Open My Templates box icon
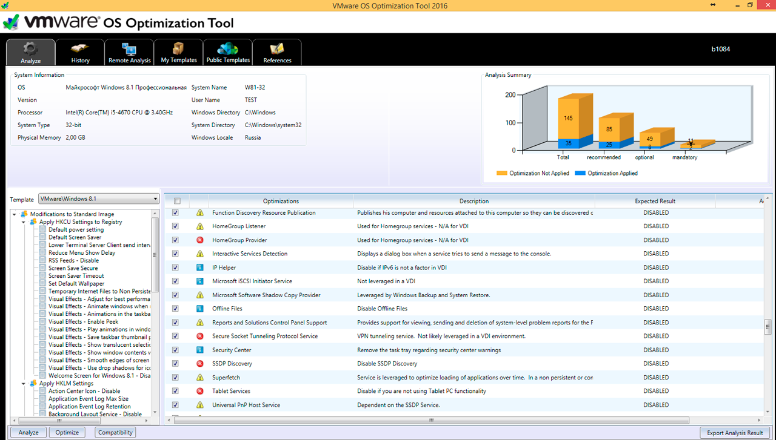This screenshot has height=440, width=776. 178,49
